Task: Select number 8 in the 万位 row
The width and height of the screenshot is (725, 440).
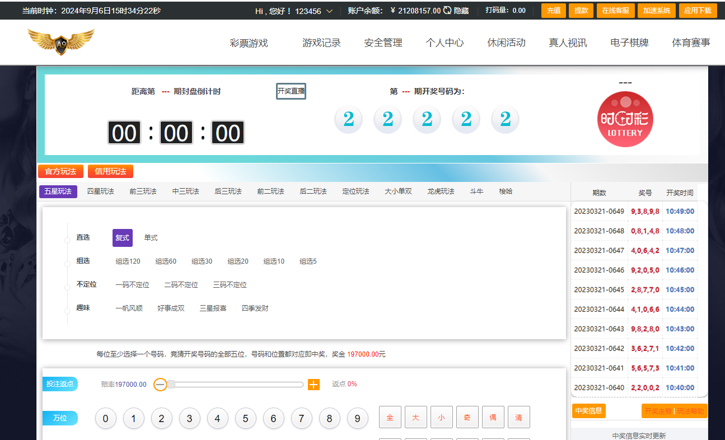Action: (330, 418)
